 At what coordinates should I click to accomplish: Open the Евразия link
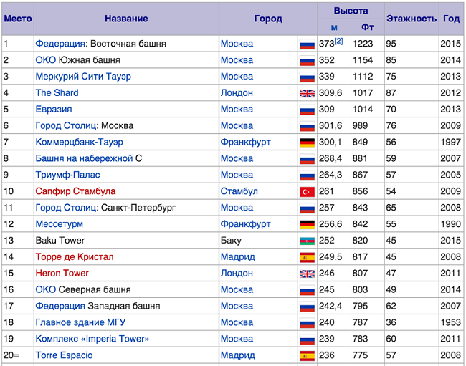(54, 110)
